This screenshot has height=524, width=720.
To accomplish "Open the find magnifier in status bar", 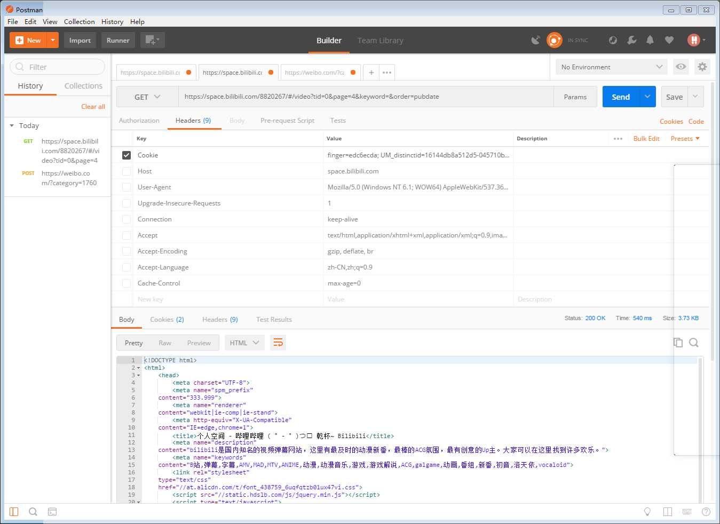I will (x=33, y=512).
